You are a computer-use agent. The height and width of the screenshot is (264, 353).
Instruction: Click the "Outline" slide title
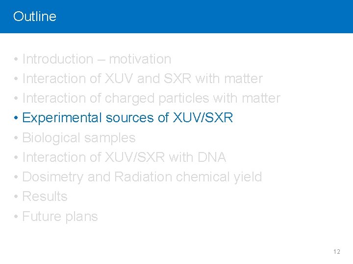[x=34, y=16]
